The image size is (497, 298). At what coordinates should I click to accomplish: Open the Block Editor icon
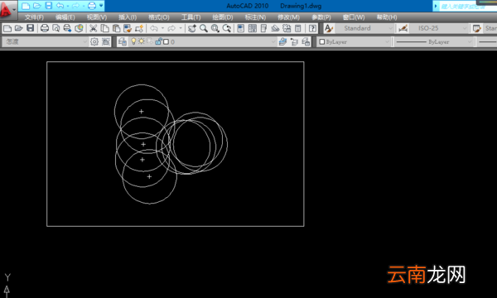point(139,28)
